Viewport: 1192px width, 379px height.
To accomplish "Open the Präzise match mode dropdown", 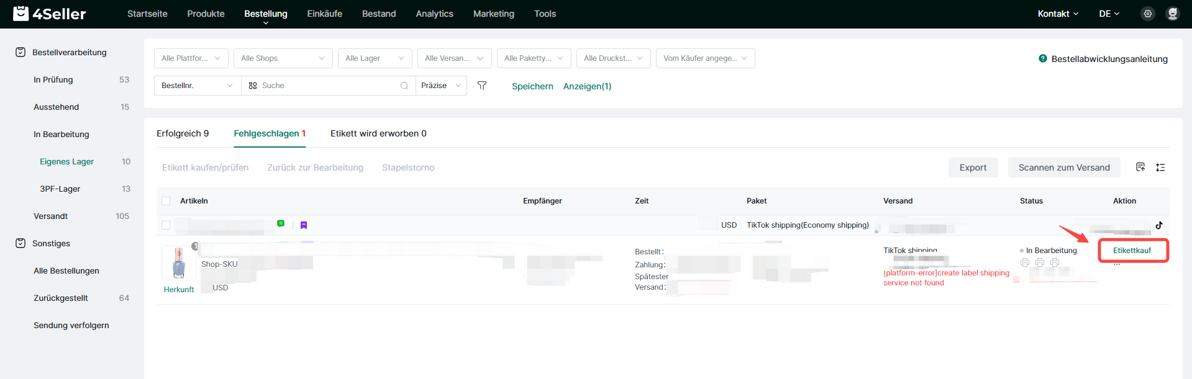I will click(441, 86).
